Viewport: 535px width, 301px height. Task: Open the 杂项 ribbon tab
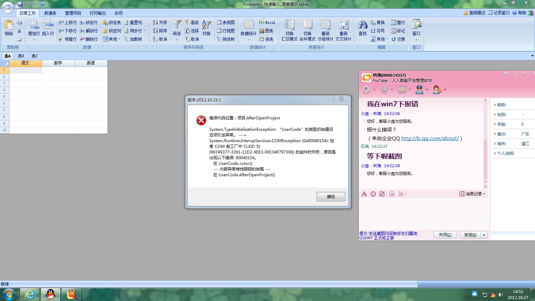pyautogui.click(x=118, y=13)
